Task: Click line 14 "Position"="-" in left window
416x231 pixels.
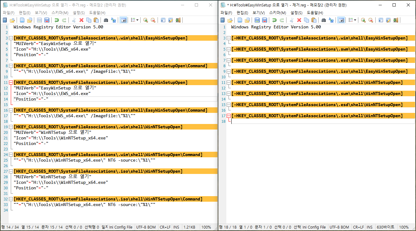Action: click(31, 99)
